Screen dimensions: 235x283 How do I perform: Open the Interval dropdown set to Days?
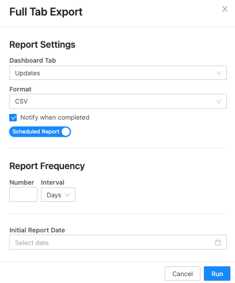58,195
